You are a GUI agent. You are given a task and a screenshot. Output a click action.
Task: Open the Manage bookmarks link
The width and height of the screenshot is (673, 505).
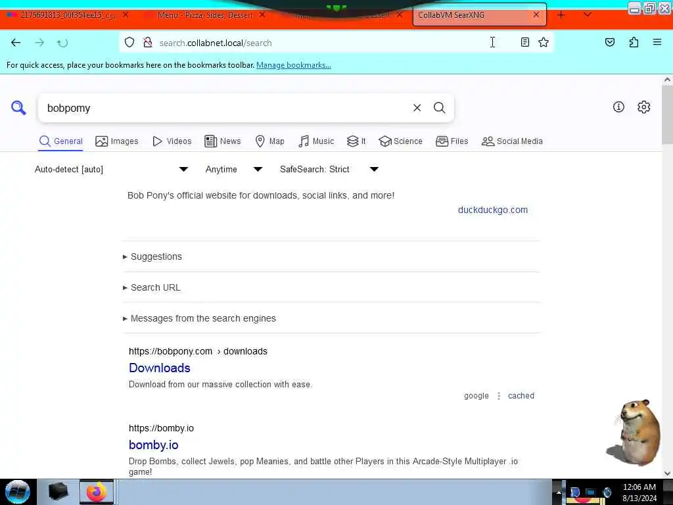(294, 65)
